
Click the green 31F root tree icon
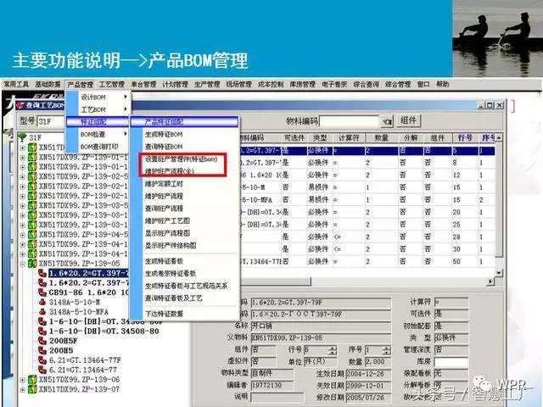click(x=23, y=137)
